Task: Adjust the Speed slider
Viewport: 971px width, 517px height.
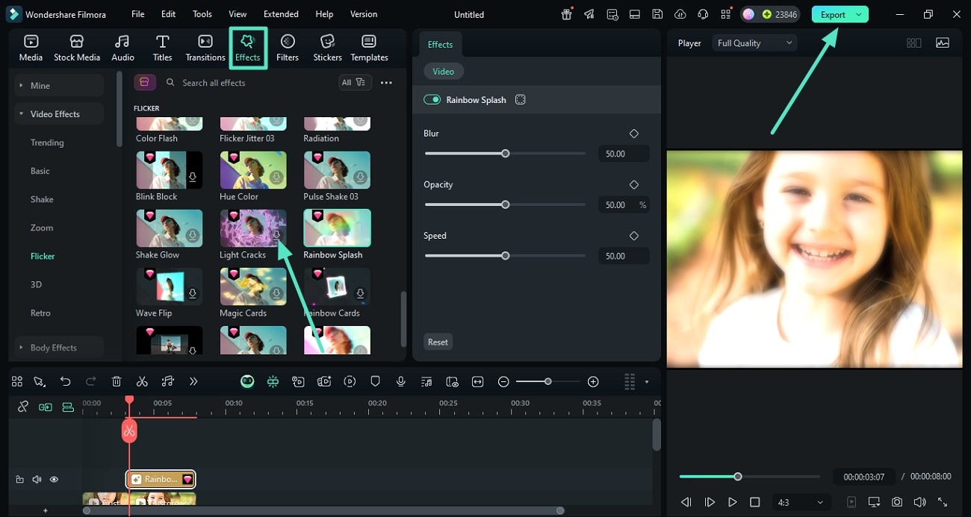Action: pyautogui.click(x=505, y=256)
